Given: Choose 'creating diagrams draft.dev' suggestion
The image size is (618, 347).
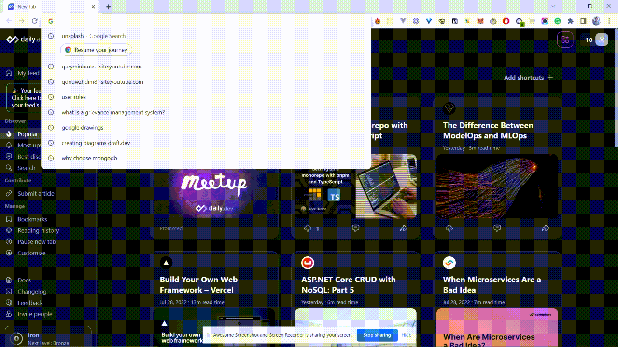Looking at the screenshot, I should tap(206, 143).
